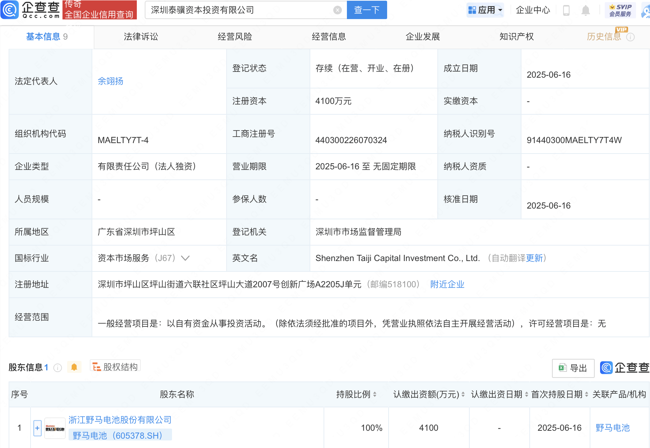Open 附近企业 link
The image size is (650, 448).
click(x=447, y=284)
